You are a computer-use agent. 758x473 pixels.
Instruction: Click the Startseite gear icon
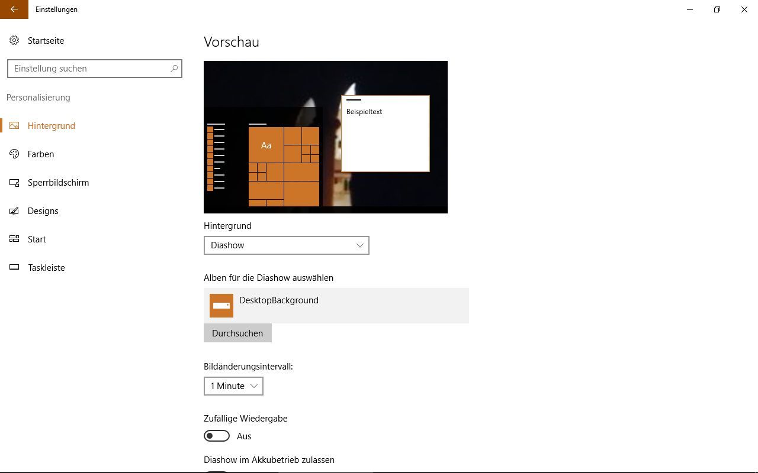point(14,41)
